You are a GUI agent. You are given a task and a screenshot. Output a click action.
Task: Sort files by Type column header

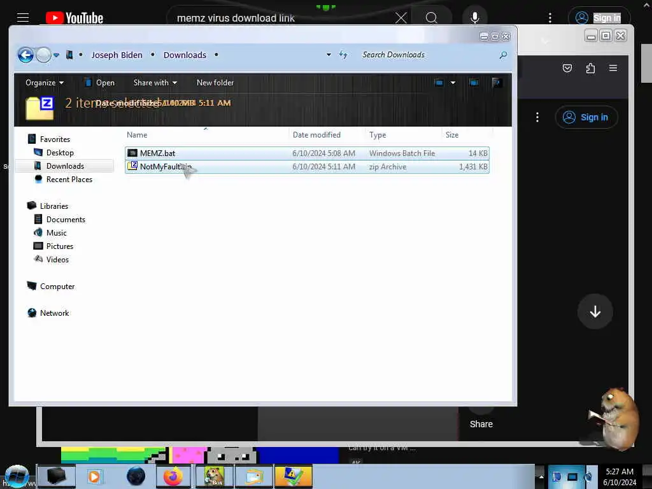[x=377, y=135]
